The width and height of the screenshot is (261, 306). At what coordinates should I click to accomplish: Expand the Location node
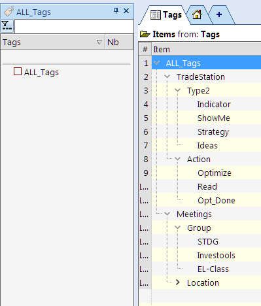pos(178,282)
